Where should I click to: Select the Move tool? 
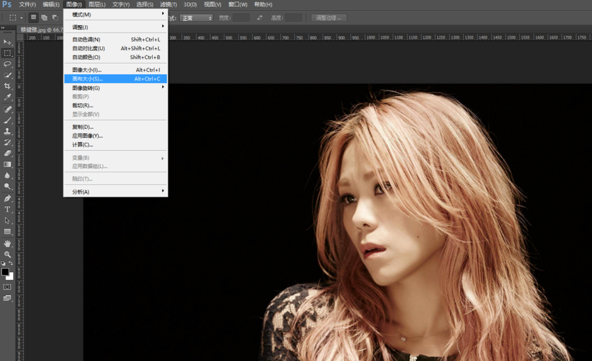(8, 42)
